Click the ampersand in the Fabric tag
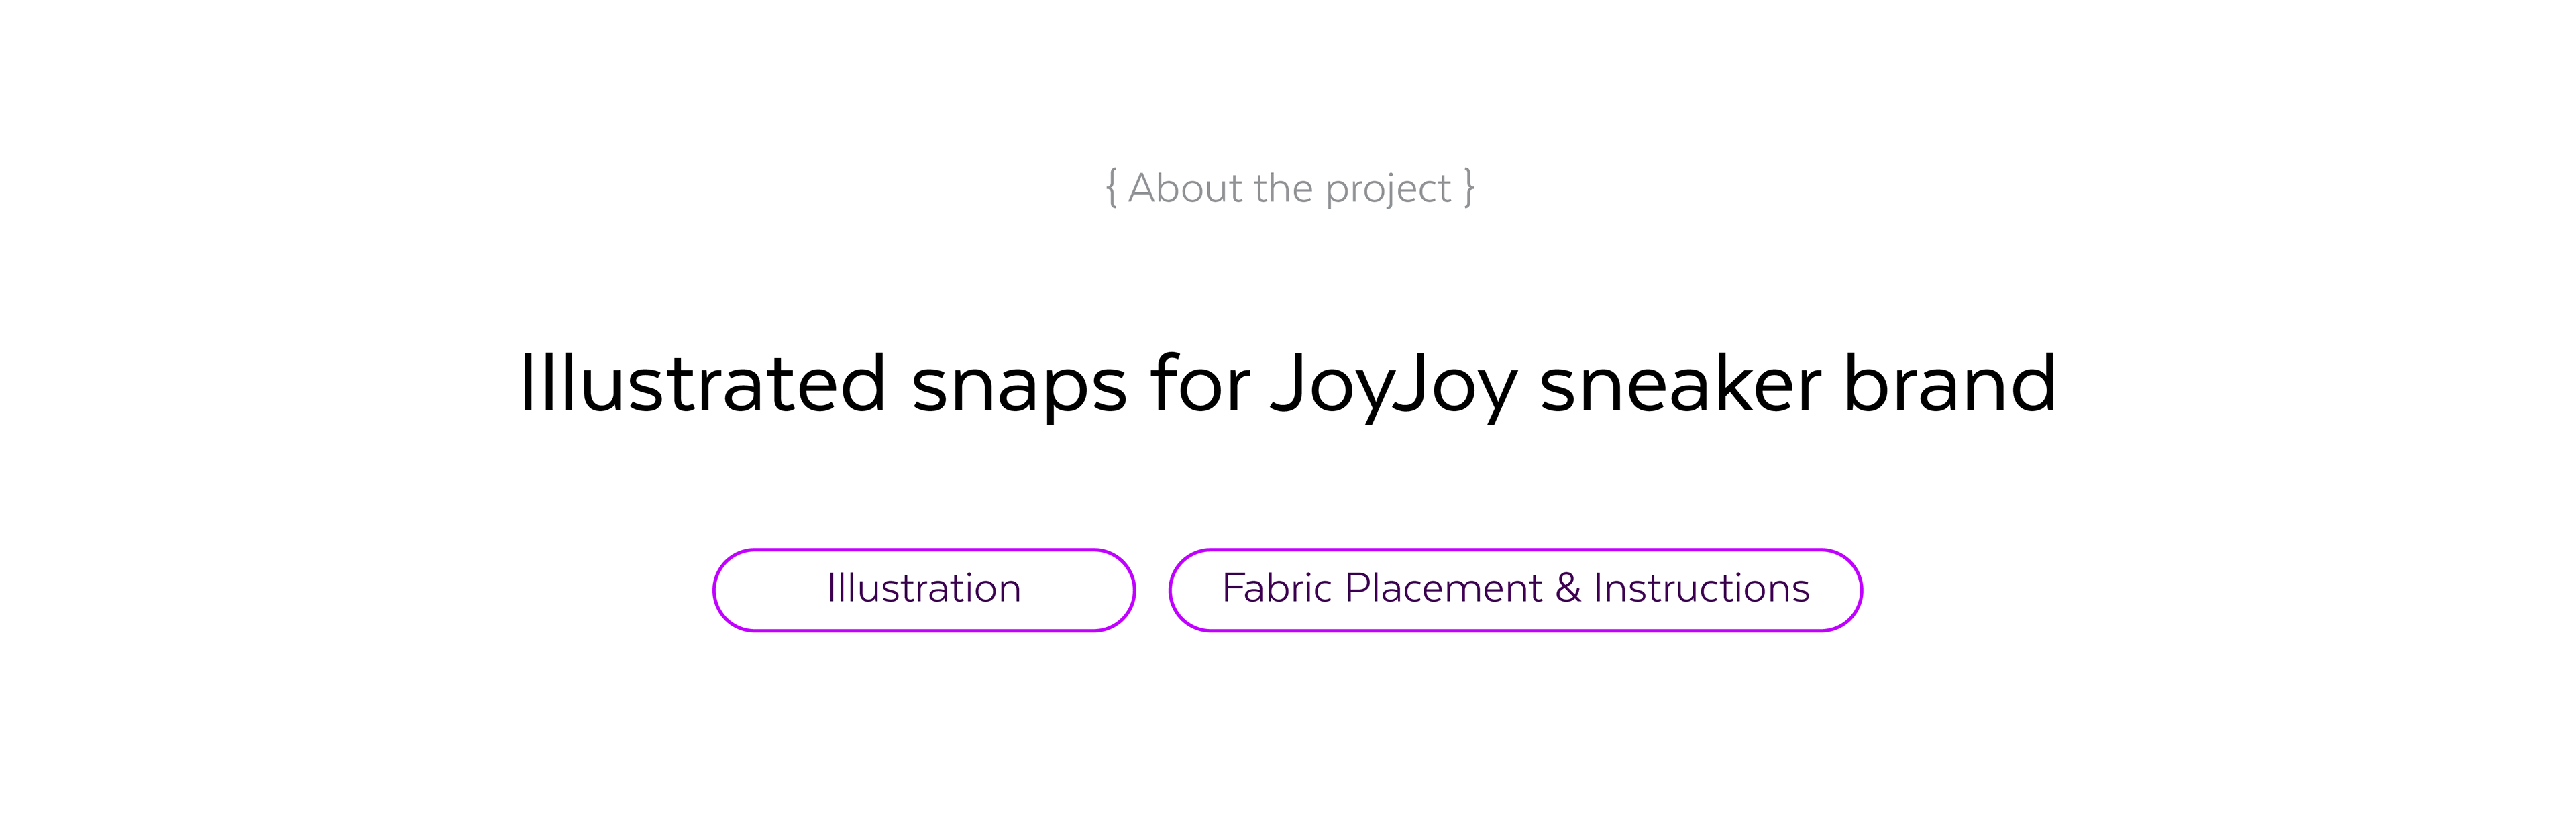 click(x=1567, y=589)
